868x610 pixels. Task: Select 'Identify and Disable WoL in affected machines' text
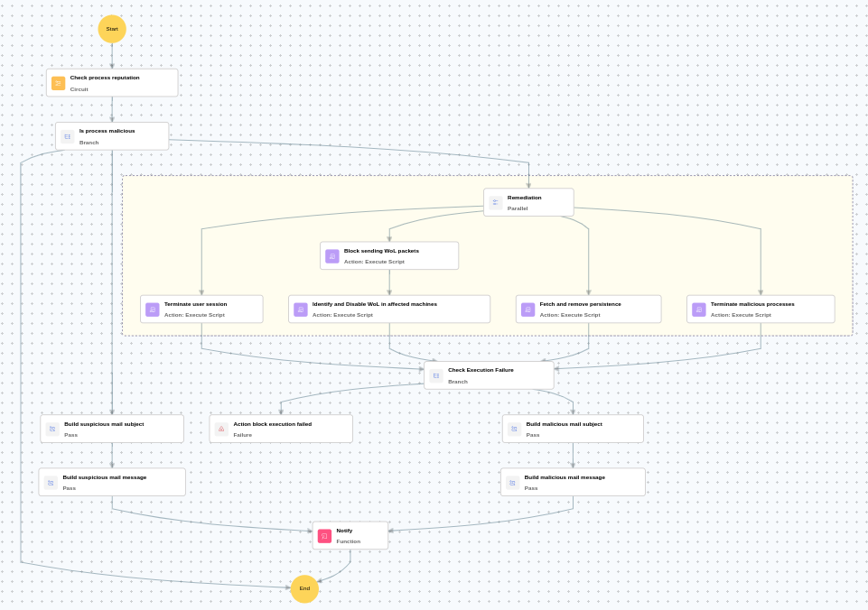375,304
